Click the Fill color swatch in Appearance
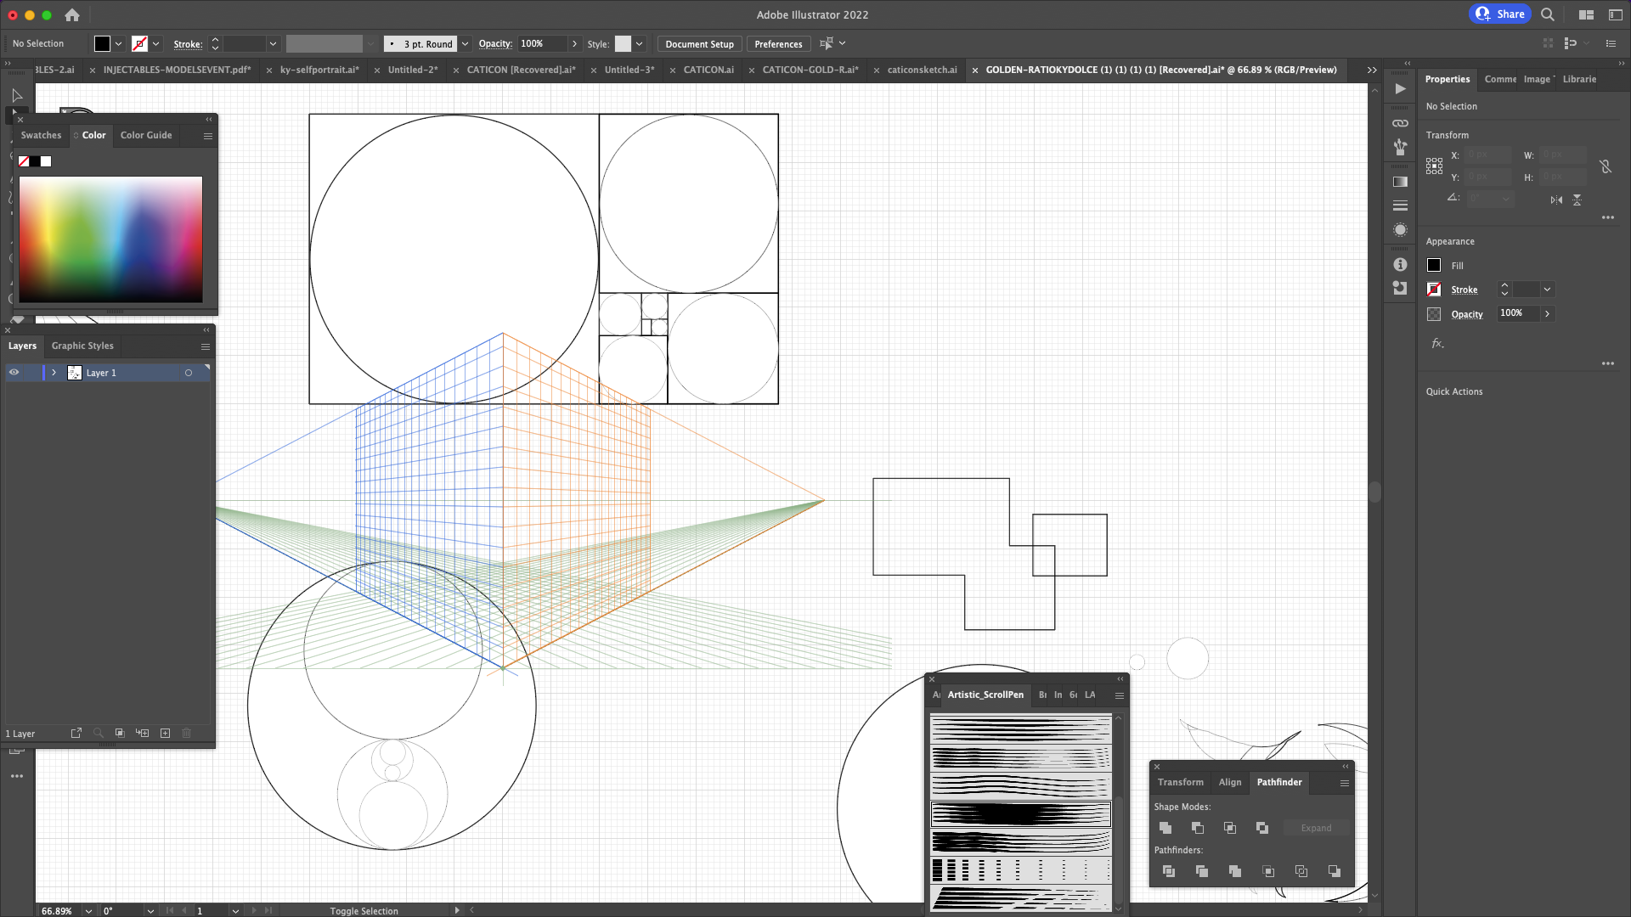The height and width of the screenshot is (917, 1631). point(1434,265)
